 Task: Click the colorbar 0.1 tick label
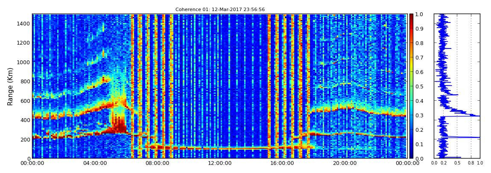pos(420,144)
